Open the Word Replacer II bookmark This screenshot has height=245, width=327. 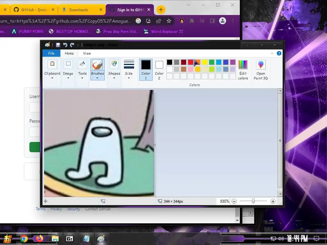pyautogui.click(x=163, y=32)
